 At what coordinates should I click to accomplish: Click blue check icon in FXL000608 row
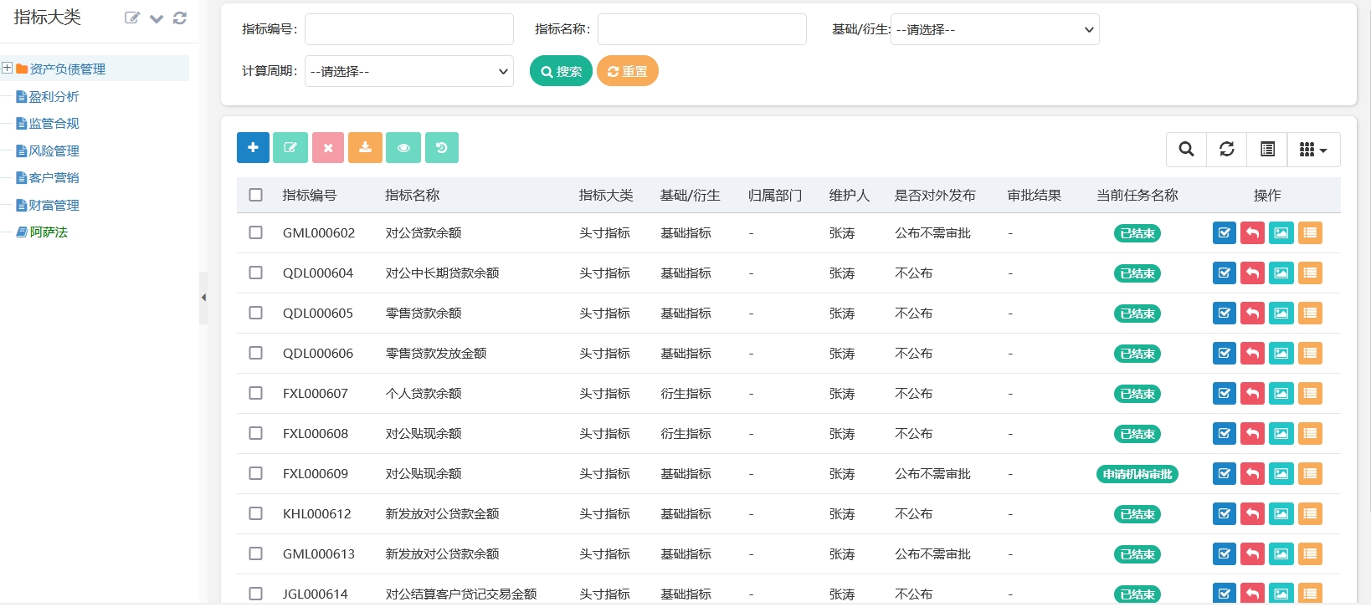[1225, 434]
